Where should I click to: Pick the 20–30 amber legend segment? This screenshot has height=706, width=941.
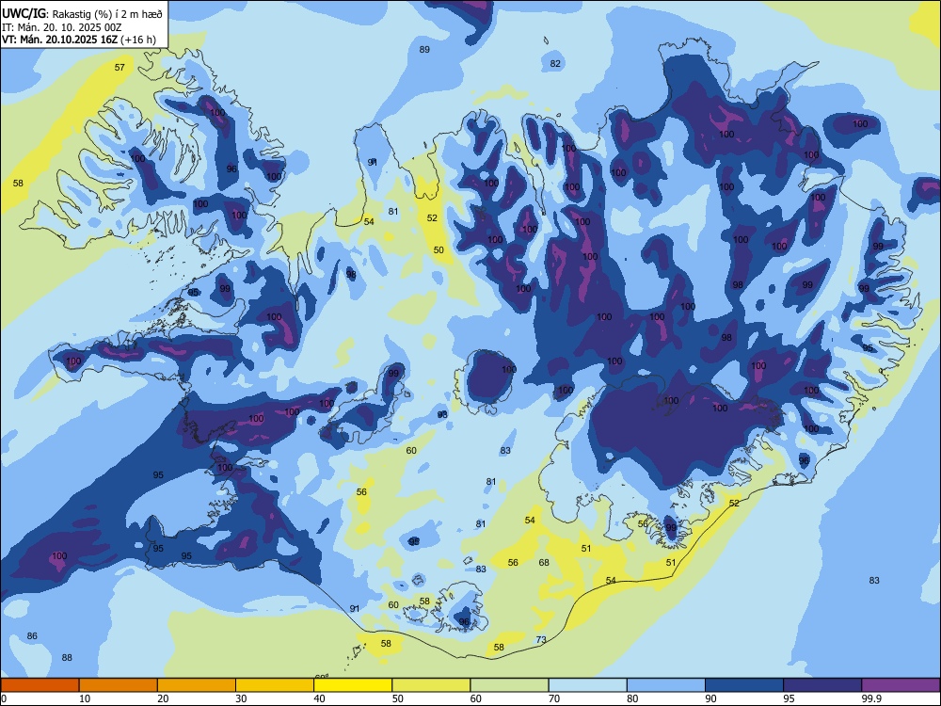197,685
